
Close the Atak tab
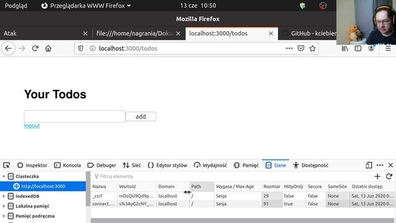tap(85, 33)
